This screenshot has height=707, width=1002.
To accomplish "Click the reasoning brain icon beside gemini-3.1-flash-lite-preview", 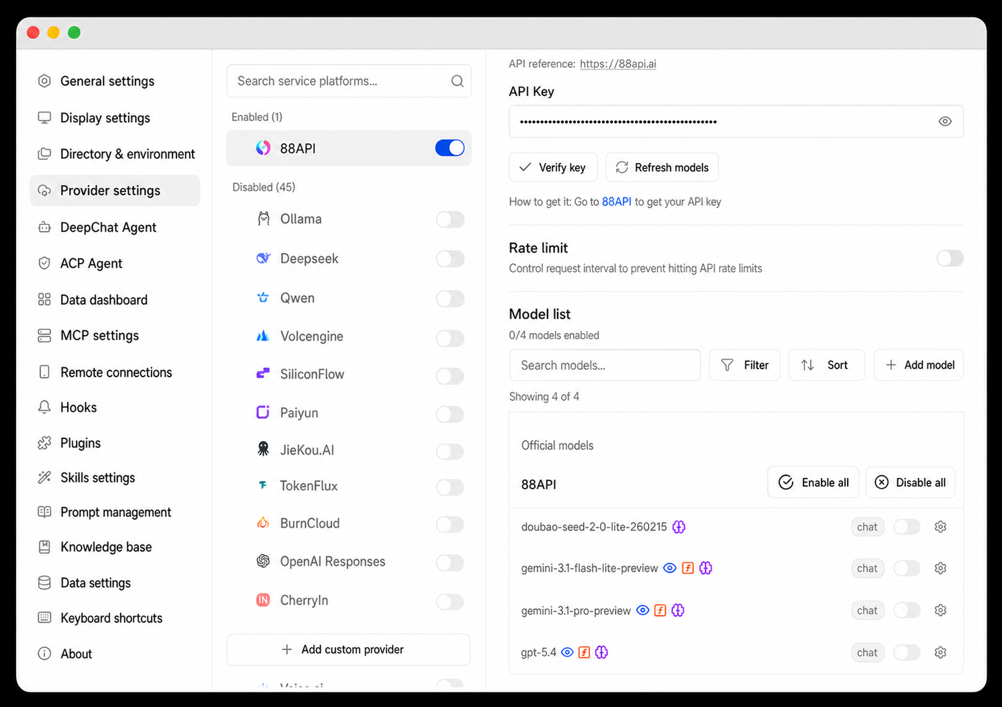I will point(705,568).
